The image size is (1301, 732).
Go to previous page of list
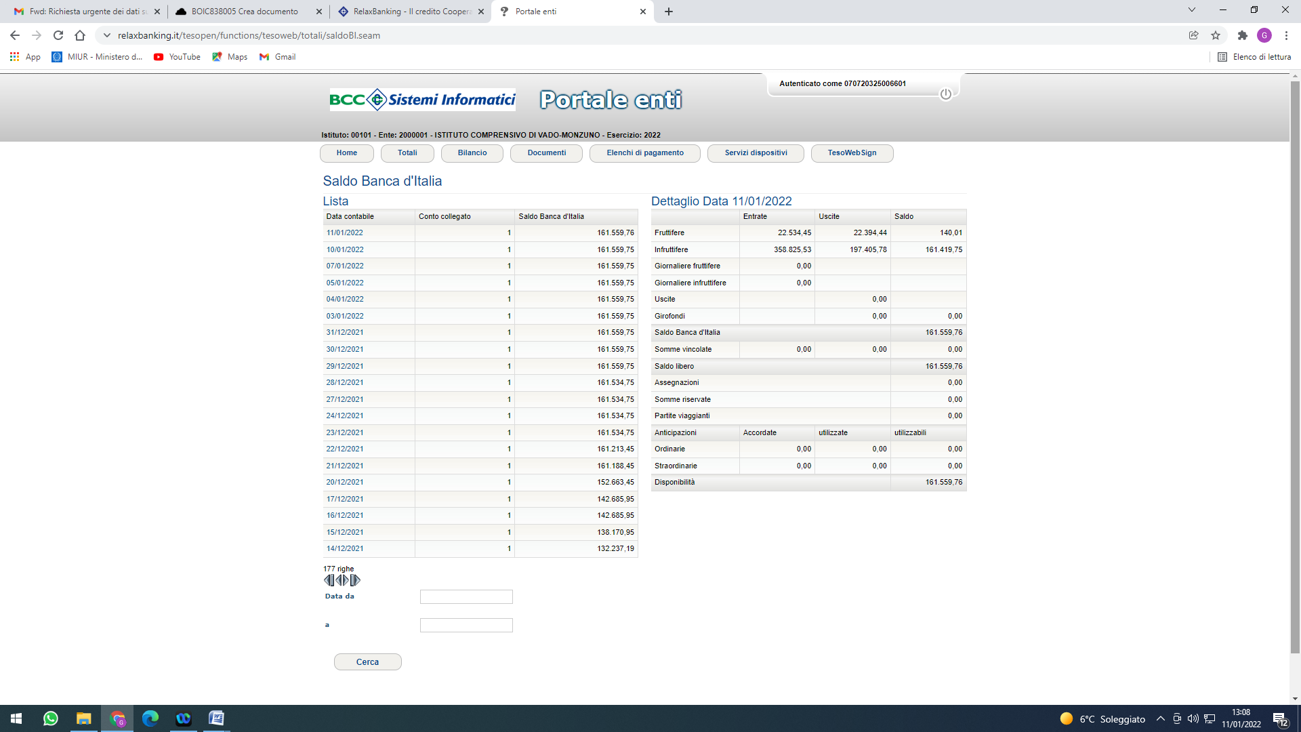pos(339,580)
